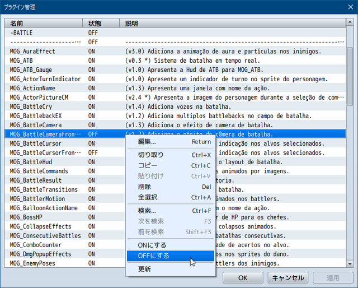Select MOG_EnemyPoses plugin
The image size is (358, 288).
pos(32,263)
